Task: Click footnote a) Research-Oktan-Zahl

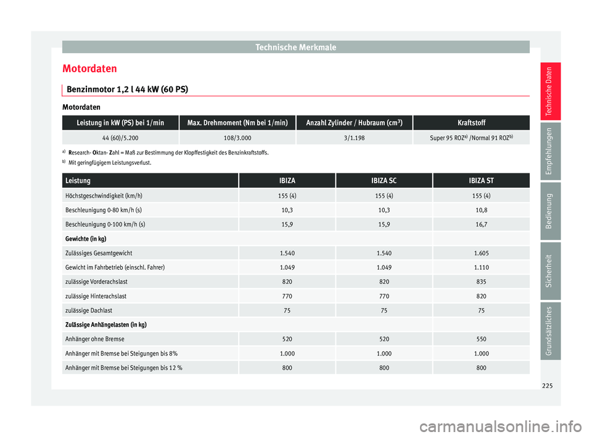Action: coord(165,152)
